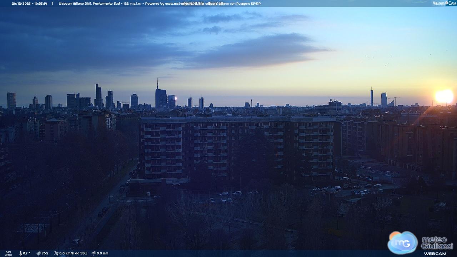
Task: Click the 0.0 mm rainfall value
Action: coord(102,253)
